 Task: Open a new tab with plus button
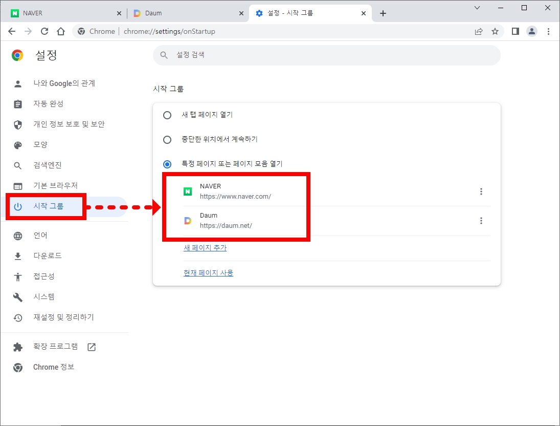[x=383, y=13]
